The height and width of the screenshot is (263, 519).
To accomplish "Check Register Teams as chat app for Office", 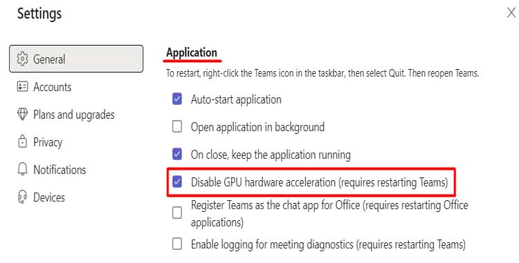I will (177, 213).
